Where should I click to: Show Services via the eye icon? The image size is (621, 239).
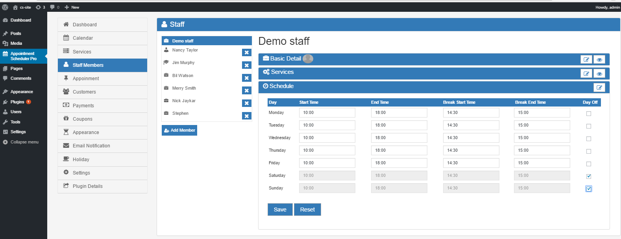pyautogui.click(x=599, y=74)
